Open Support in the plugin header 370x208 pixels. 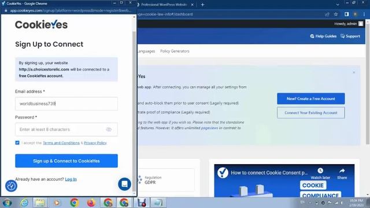350,36
